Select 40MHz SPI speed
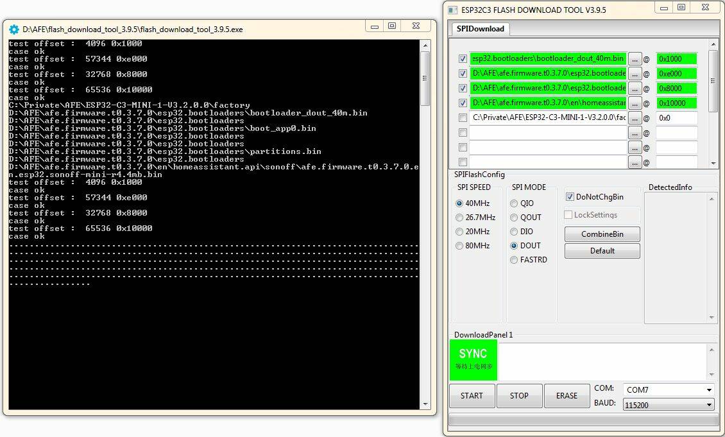The width and height of the screenshot is (725, 437). (459, 203)
